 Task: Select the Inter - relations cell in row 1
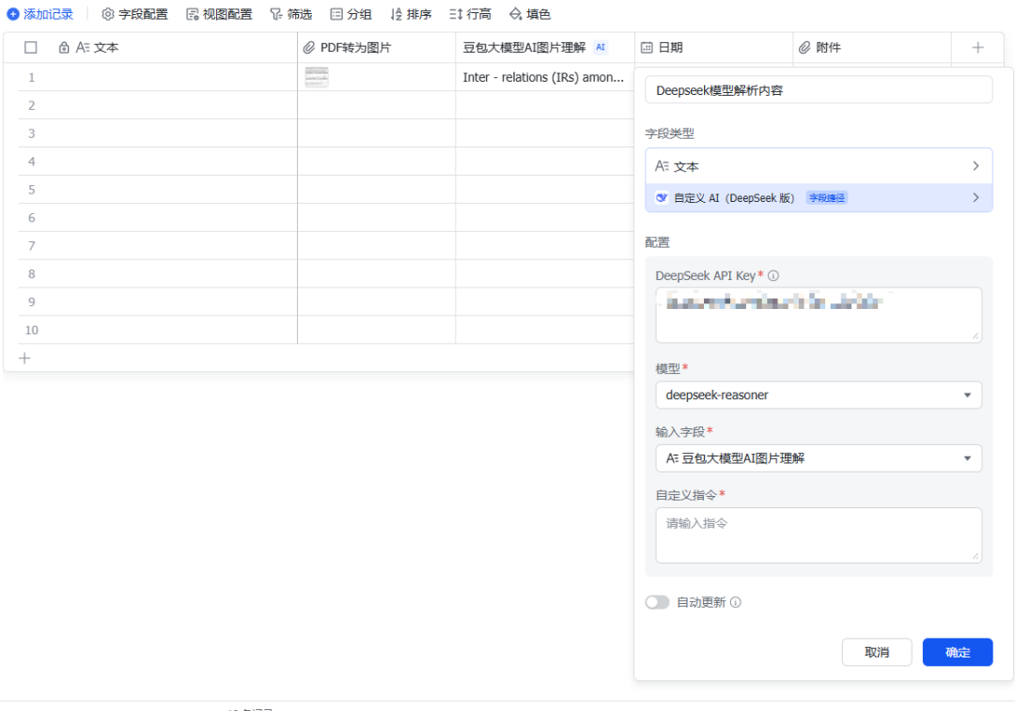pos(545,77)
